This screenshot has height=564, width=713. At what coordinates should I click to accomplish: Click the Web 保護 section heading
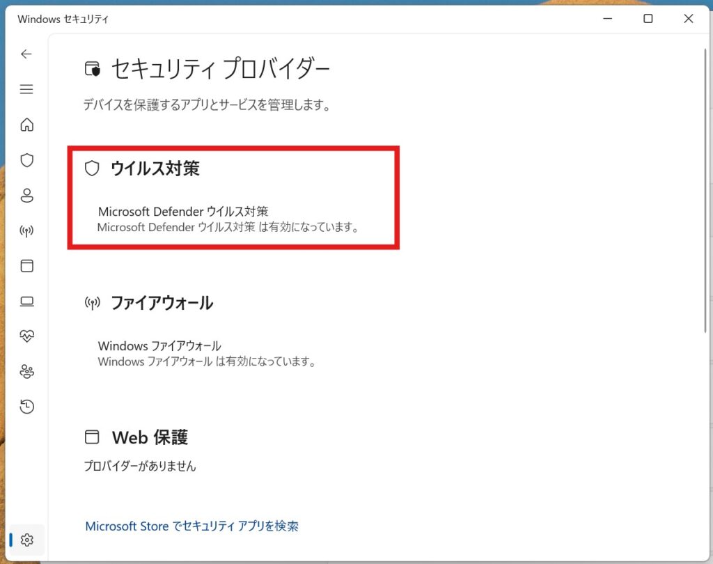pos(150,437)
